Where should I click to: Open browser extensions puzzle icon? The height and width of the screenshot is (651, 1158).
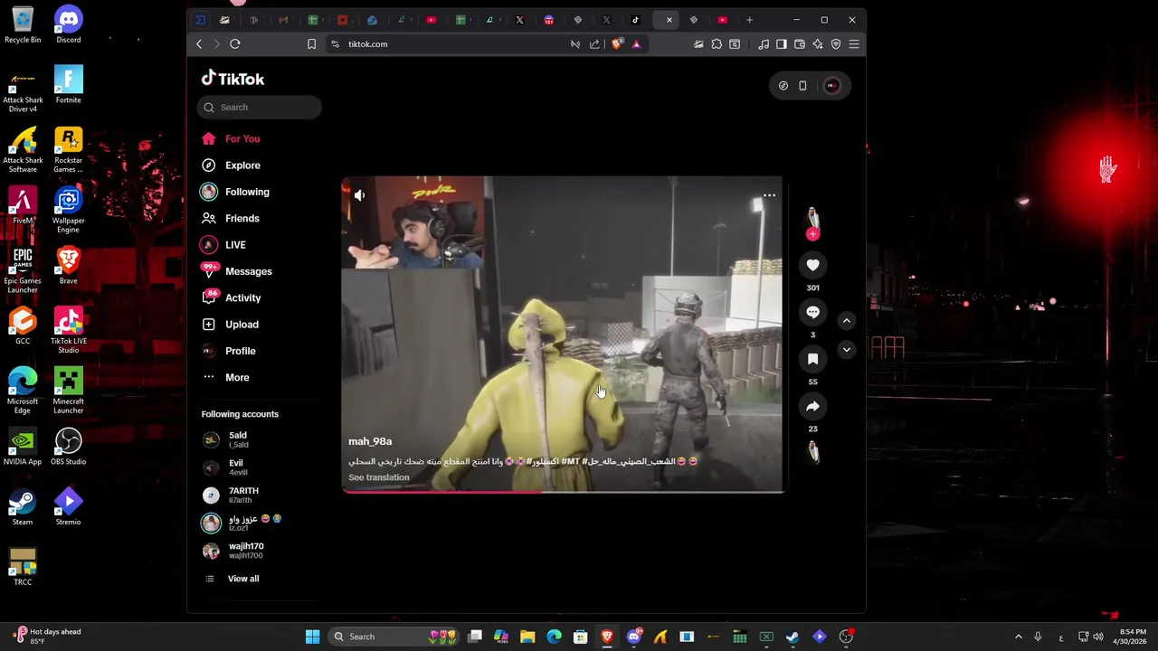click(x=717, y=43)
